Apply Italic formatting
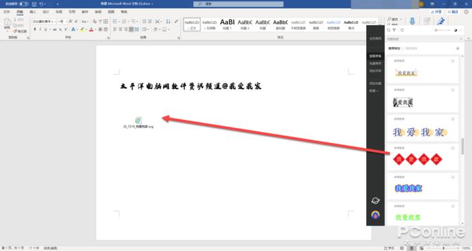The image size is (472, 251). click(x=40, y=30)
